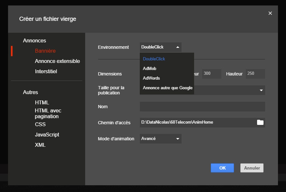Screen dimensions: 286x192
Task: Confirm with the OK button
Action: click(x=222, y=168)
